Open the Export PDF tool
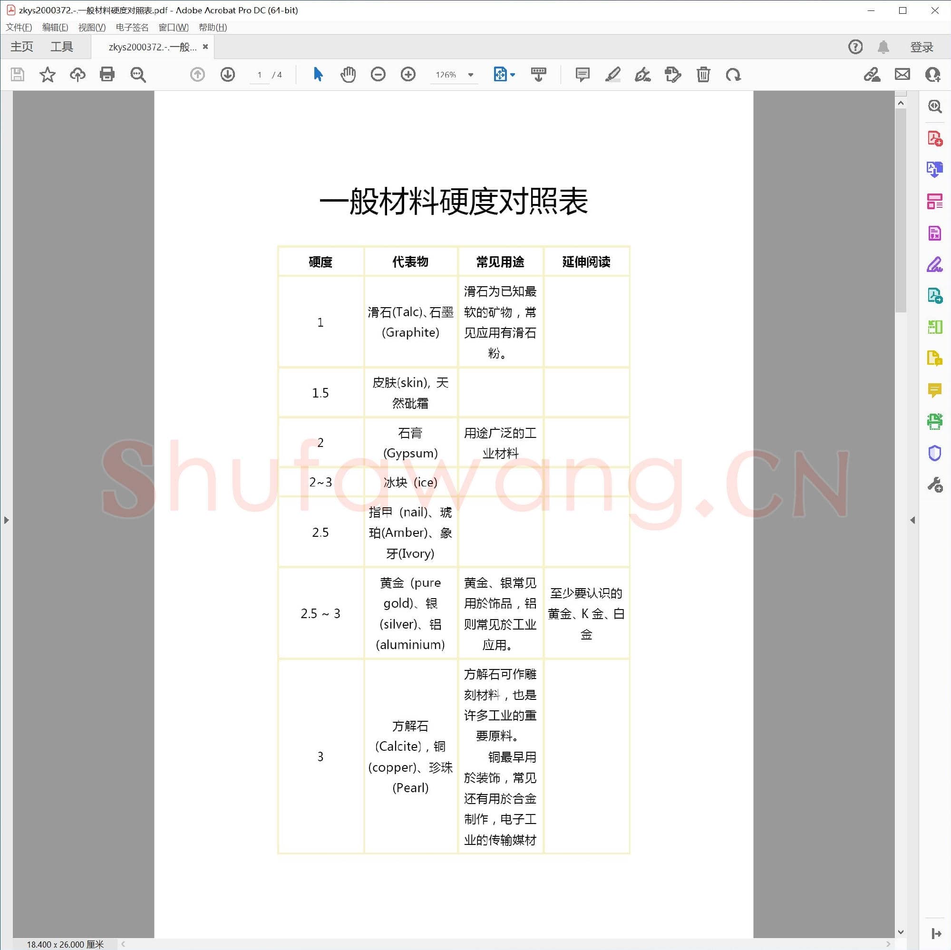951x950 pixels. click(934, 169)
